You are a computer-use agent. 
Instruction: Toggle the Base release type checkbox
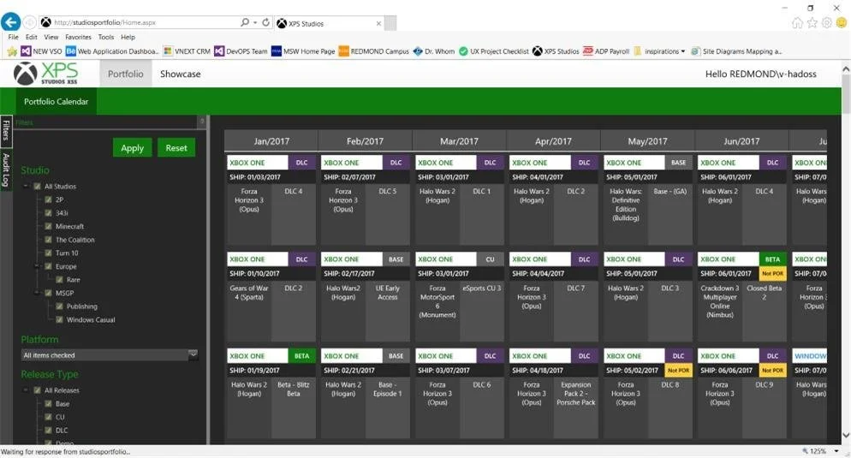click(48, 404)
